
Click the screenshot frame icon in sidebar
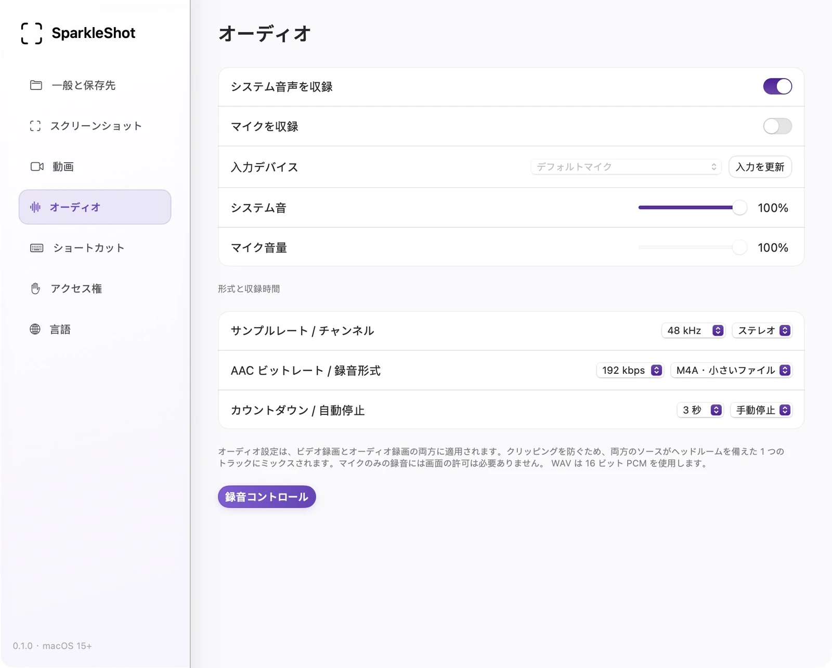pos(35,126)
